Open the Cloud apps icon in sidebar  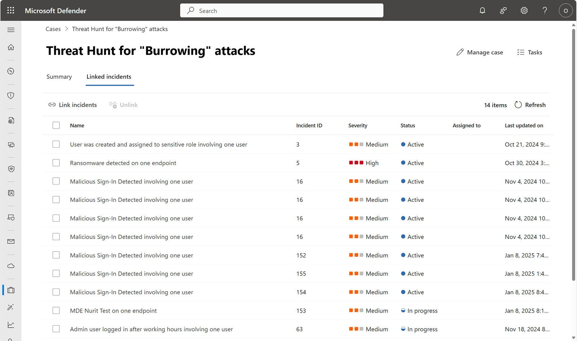pos(10,266)
